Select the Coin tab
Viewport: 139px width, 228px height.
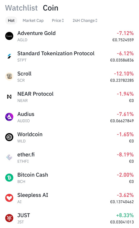pyautogui.click(x=51, y=8)
